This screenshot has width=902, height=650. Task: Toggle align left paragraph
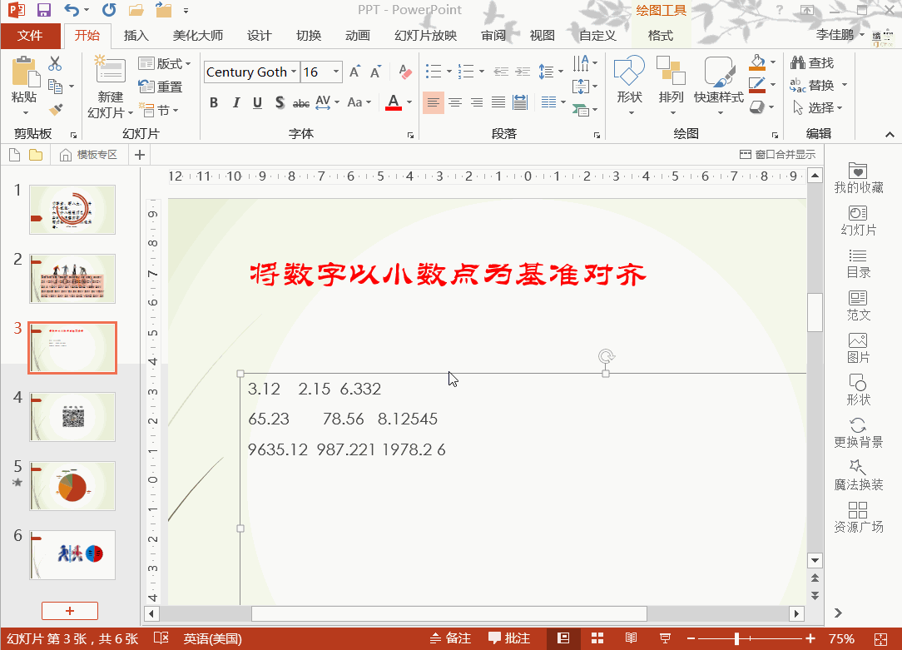click(434, 102)
